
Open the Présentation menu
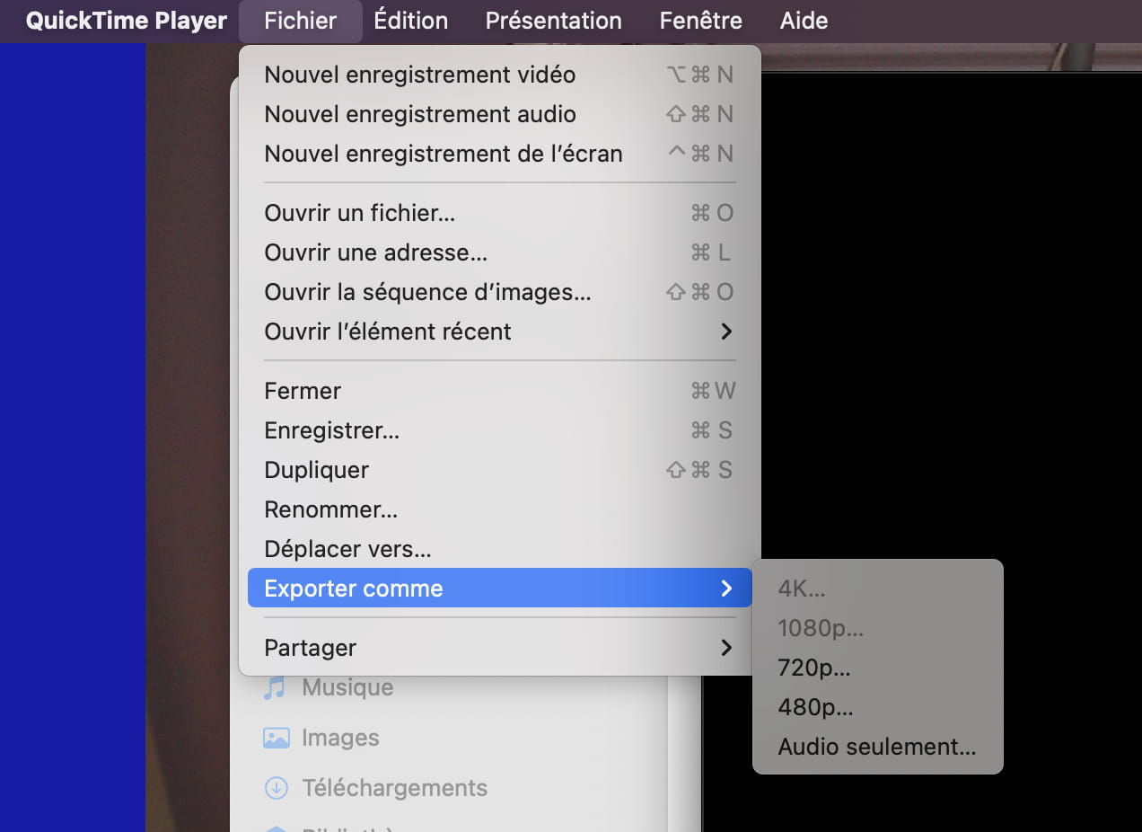(553, 21)
